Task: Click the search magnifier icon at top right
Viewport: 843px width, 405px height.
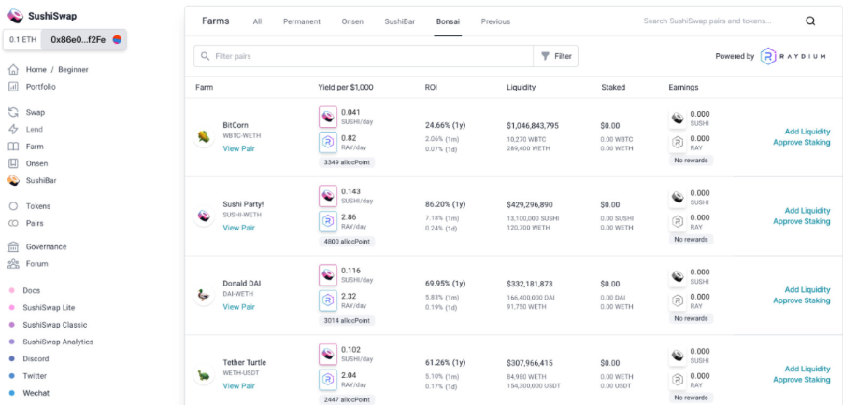Action: [x=810, y=21]
